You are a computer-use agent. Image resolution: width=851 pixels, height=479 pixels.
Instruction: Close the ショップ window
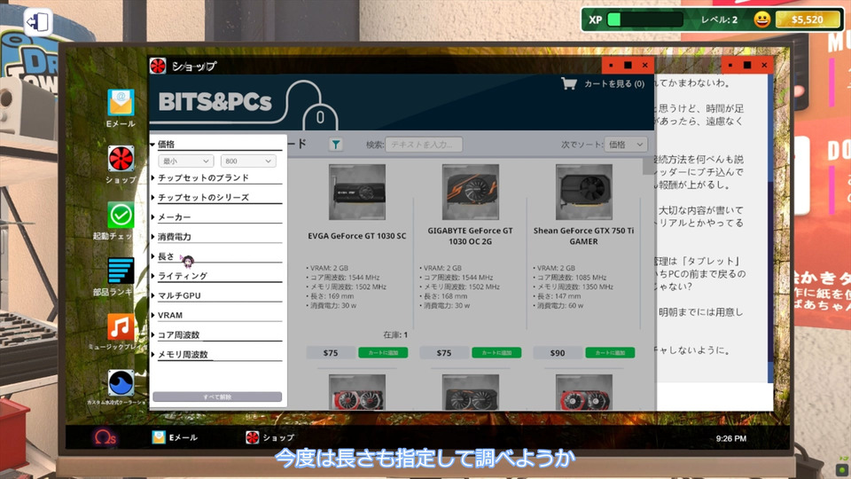click(644, 65)
